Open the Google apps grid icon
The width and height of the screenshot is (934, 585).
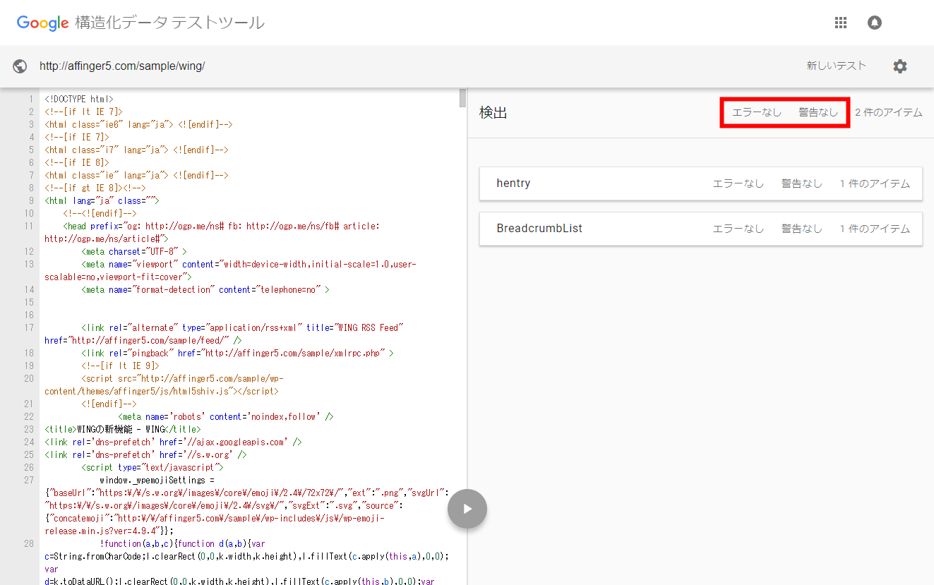pyautogui.click(x=840, y=23)
